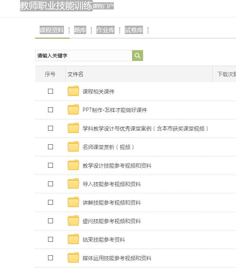Switch to the 题库 tab

click(80, 30)
